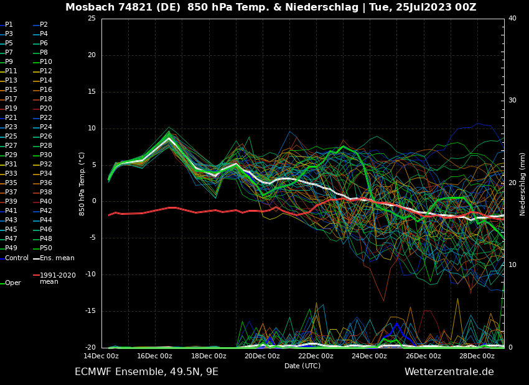This screenshot has height=385, width=529.
Task: Select the Ens. mean legend entry
Action: 57,258
